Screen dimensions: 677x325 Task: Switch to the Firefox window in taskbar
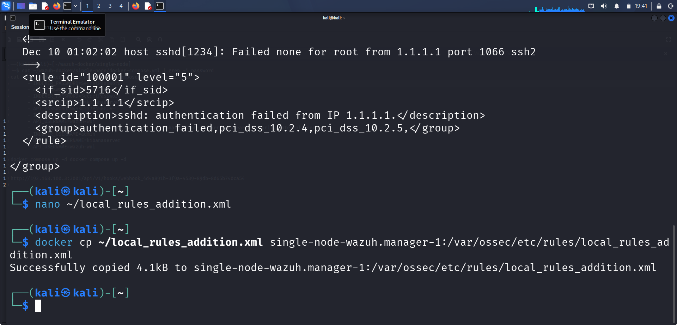click(x=136, y=6)
